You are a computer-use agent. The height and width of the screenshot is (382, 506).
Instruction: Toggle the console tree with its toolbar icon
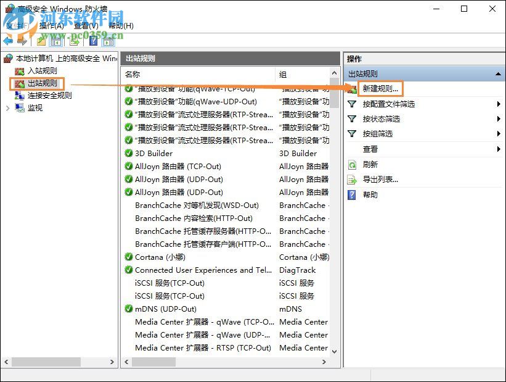[55, 42]
